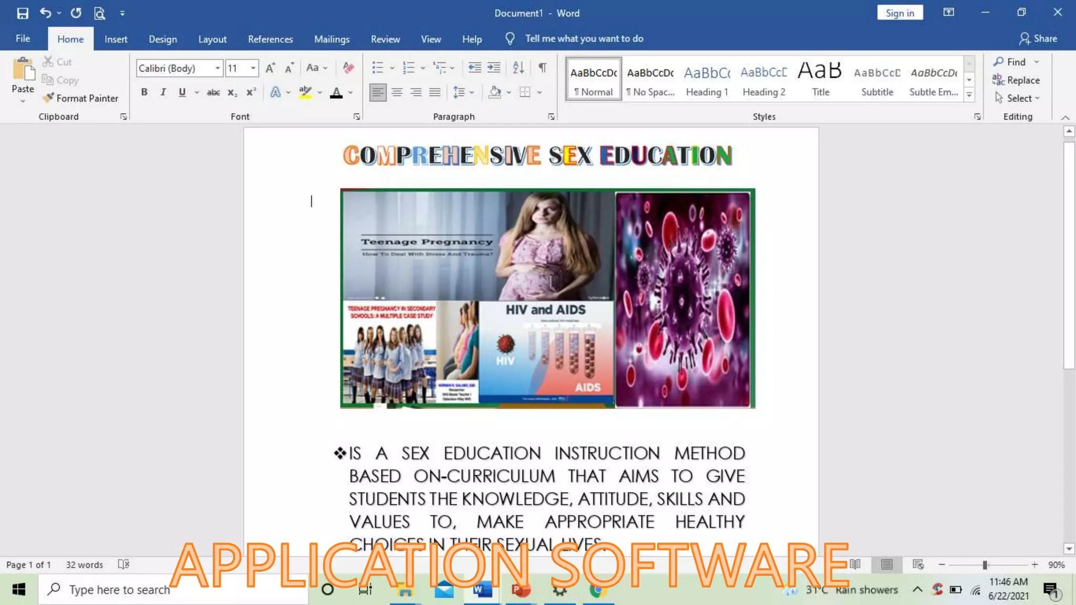Click the Sign in button

[899, 13]
